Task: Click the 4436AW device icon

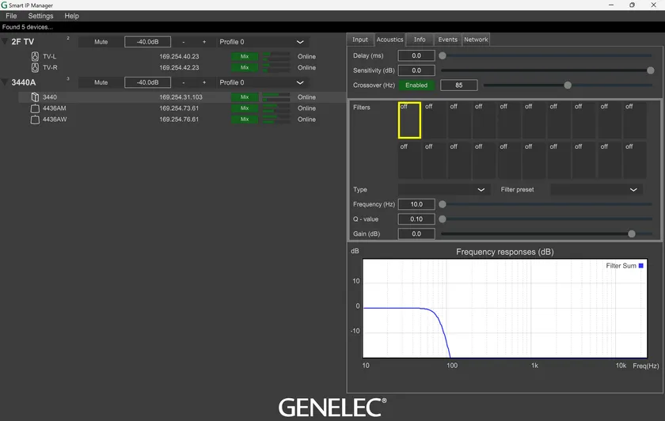Action: click(35, 119)
